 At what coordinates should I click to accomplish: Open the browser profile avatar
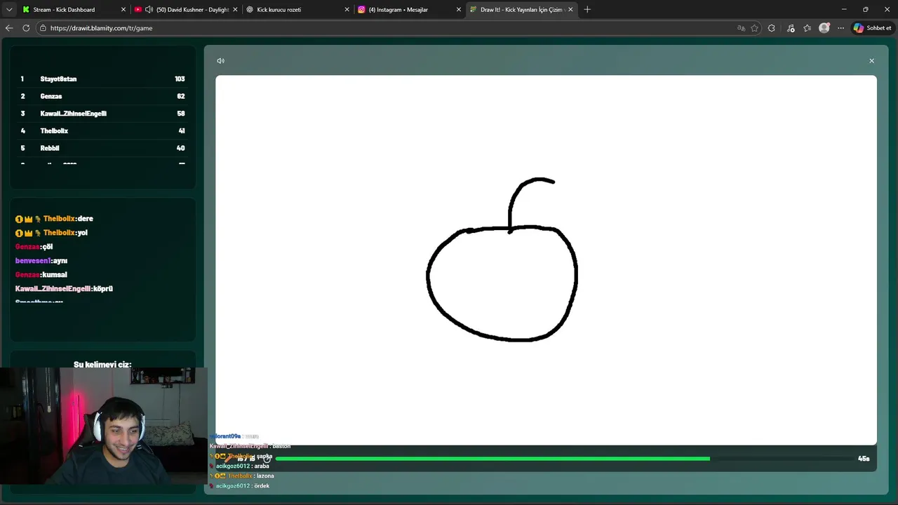[824, 28]
